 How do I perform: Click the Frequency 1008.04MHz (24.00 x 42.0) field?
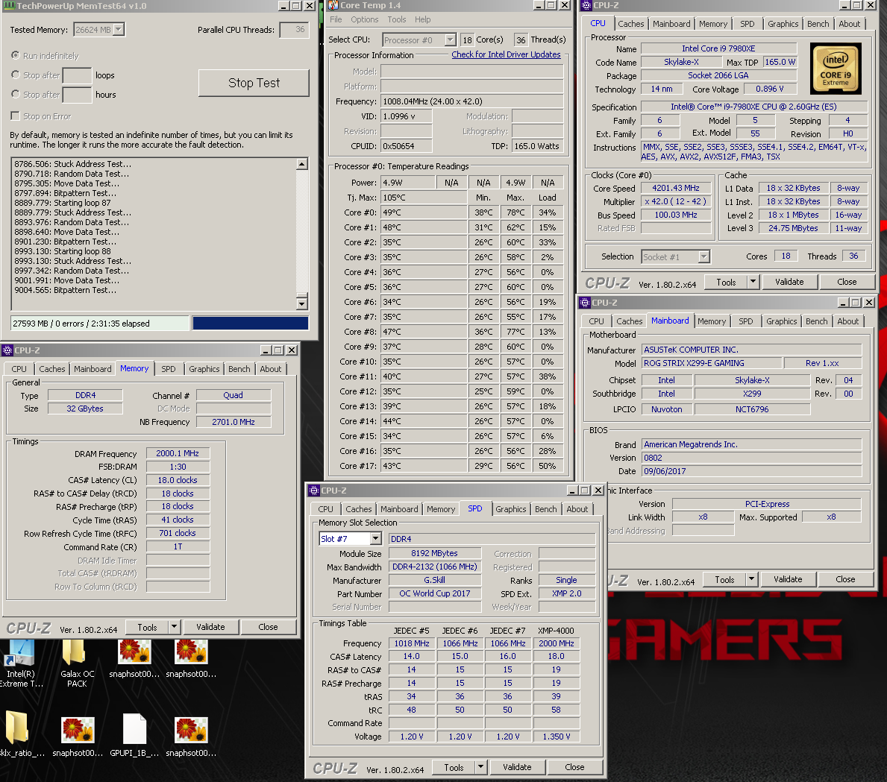click(x=471, y=101)
